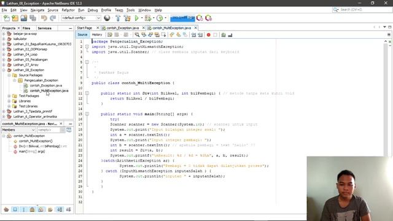Image resolution: width=393 pixels, height=221 pixels.
Task: Toggle Sort by Name in Navigator
Action: tap(60, 209)
